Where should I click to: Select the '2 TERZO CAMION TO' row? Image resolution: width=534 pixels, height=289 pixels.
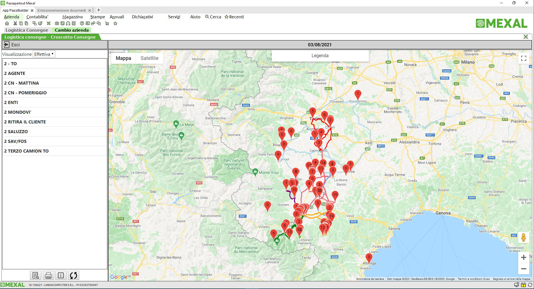pyautogui.click(x=55, y=151)
